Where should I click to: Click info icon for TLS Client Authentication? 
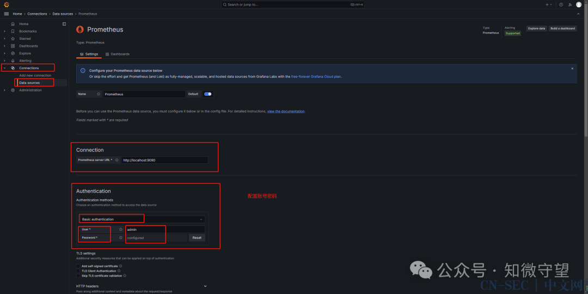[119, 271]
